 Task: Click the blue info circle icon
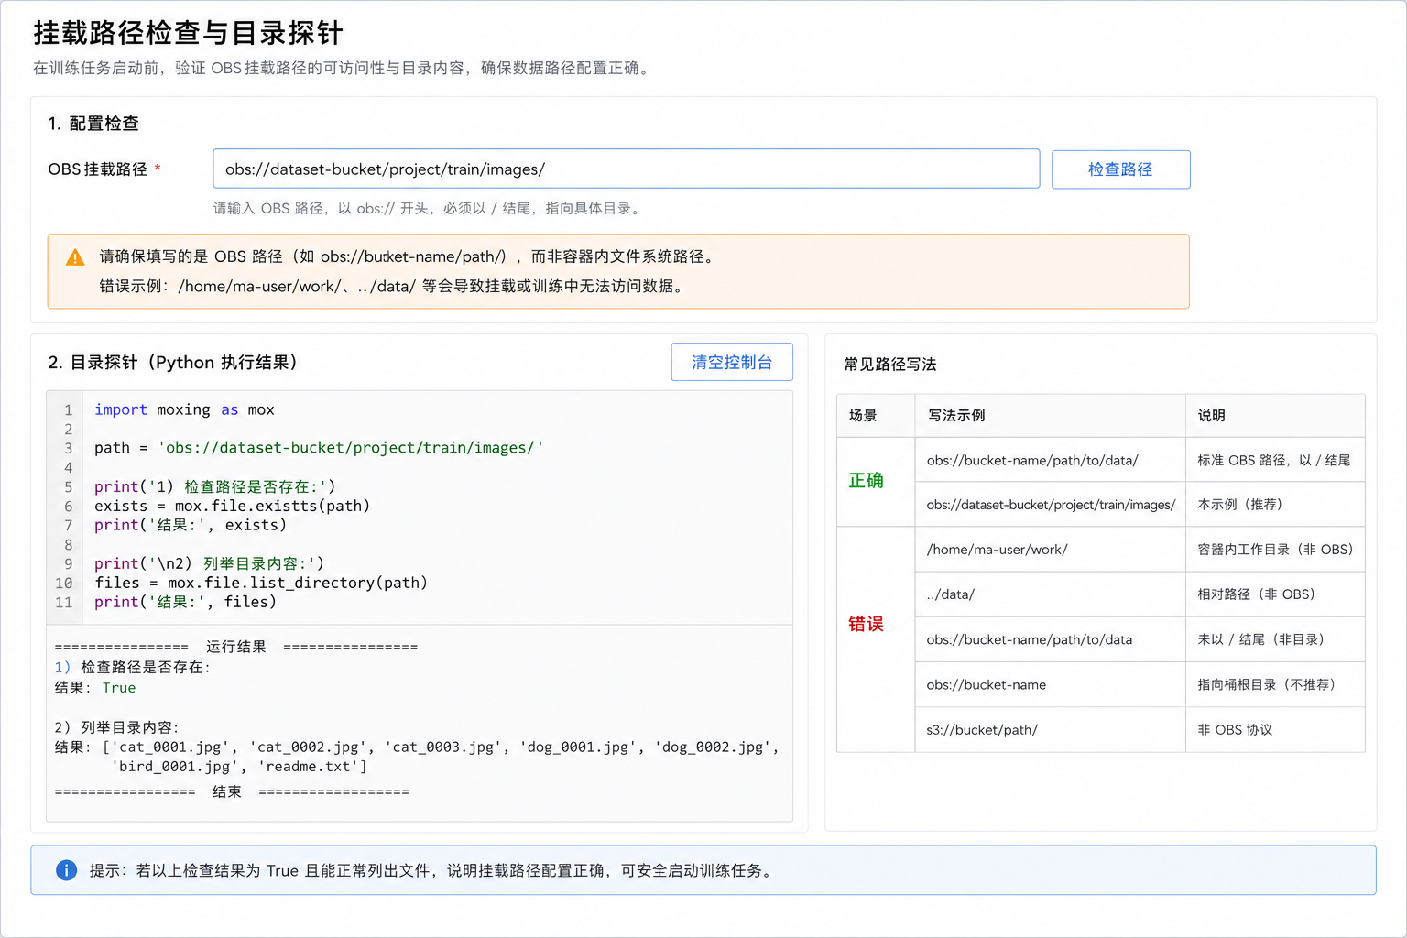[x=66, y=870]
